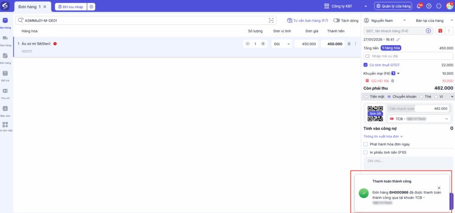The image size is (455, 213).
Task: Click Quản lý cửa hàng button
Action: click(x=393, y=6)
